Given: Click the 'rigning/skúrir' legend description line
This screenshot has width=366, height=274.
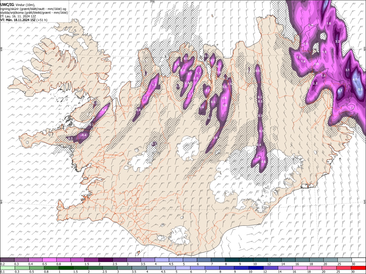Looking at the screenshot, I should (x=33, y=9).
